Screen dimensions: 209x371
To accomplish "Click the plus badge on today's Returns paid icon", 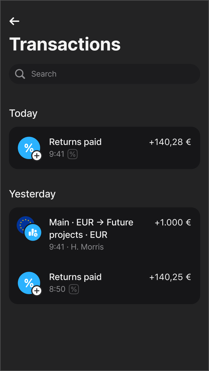I will coord(37,156).
